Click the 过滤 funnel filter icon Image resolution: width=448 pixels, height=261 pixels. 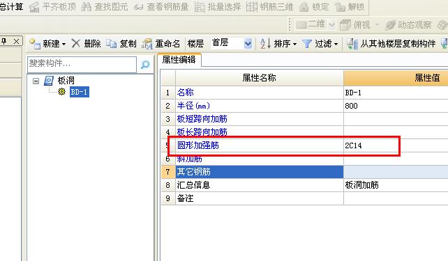point(307,44)
